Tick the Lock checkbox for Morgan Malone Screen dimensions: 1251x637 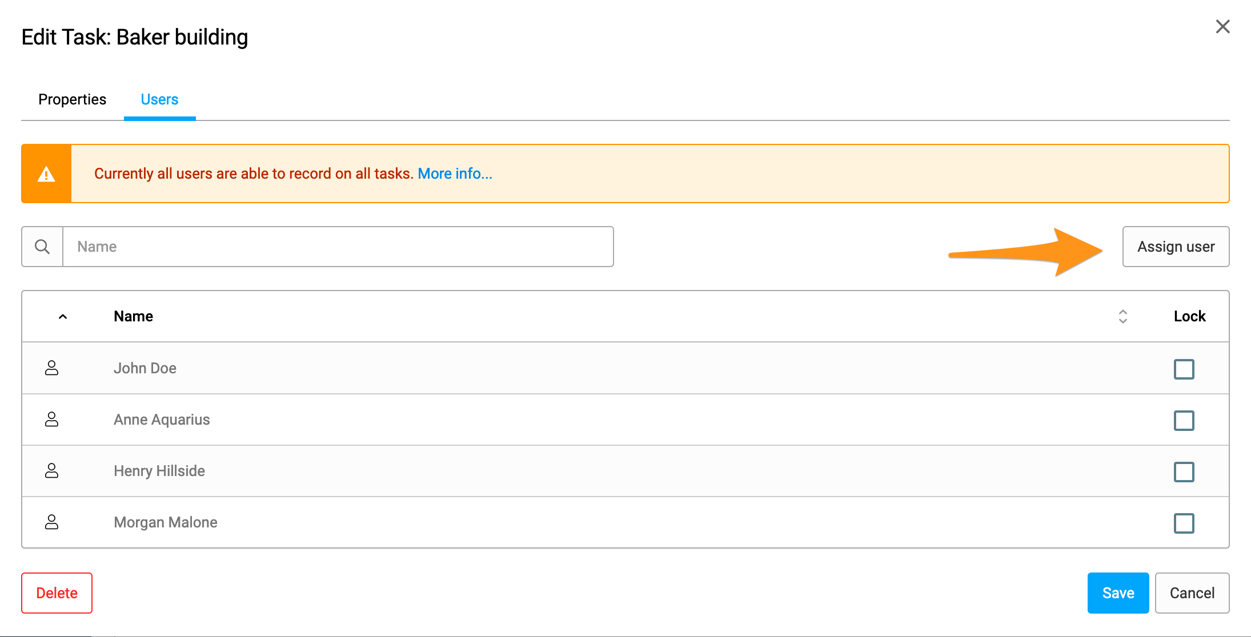[x=1184, y=523]
